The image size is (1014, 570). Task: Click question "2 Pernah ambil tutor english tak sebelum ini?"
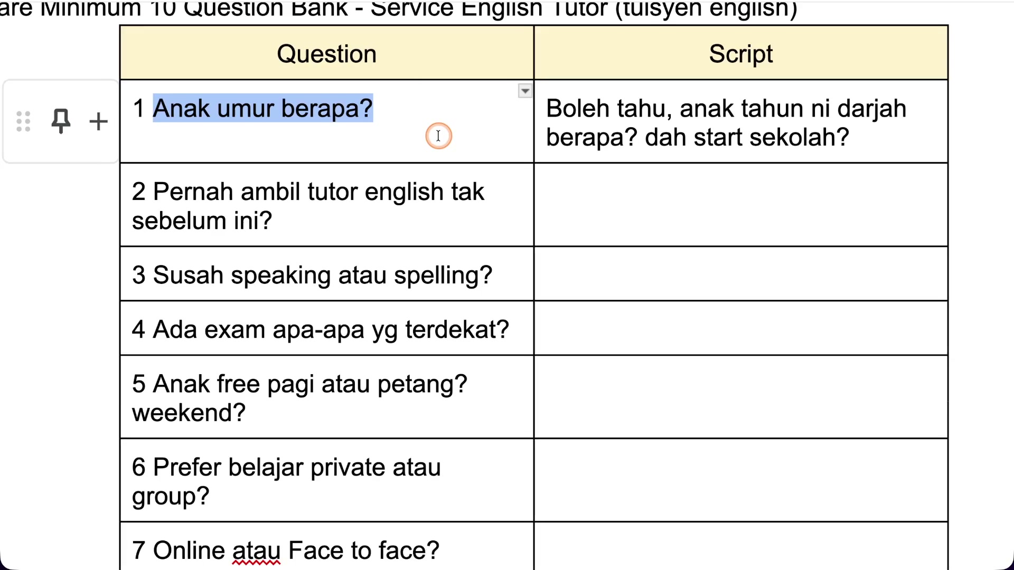[308, 206]
